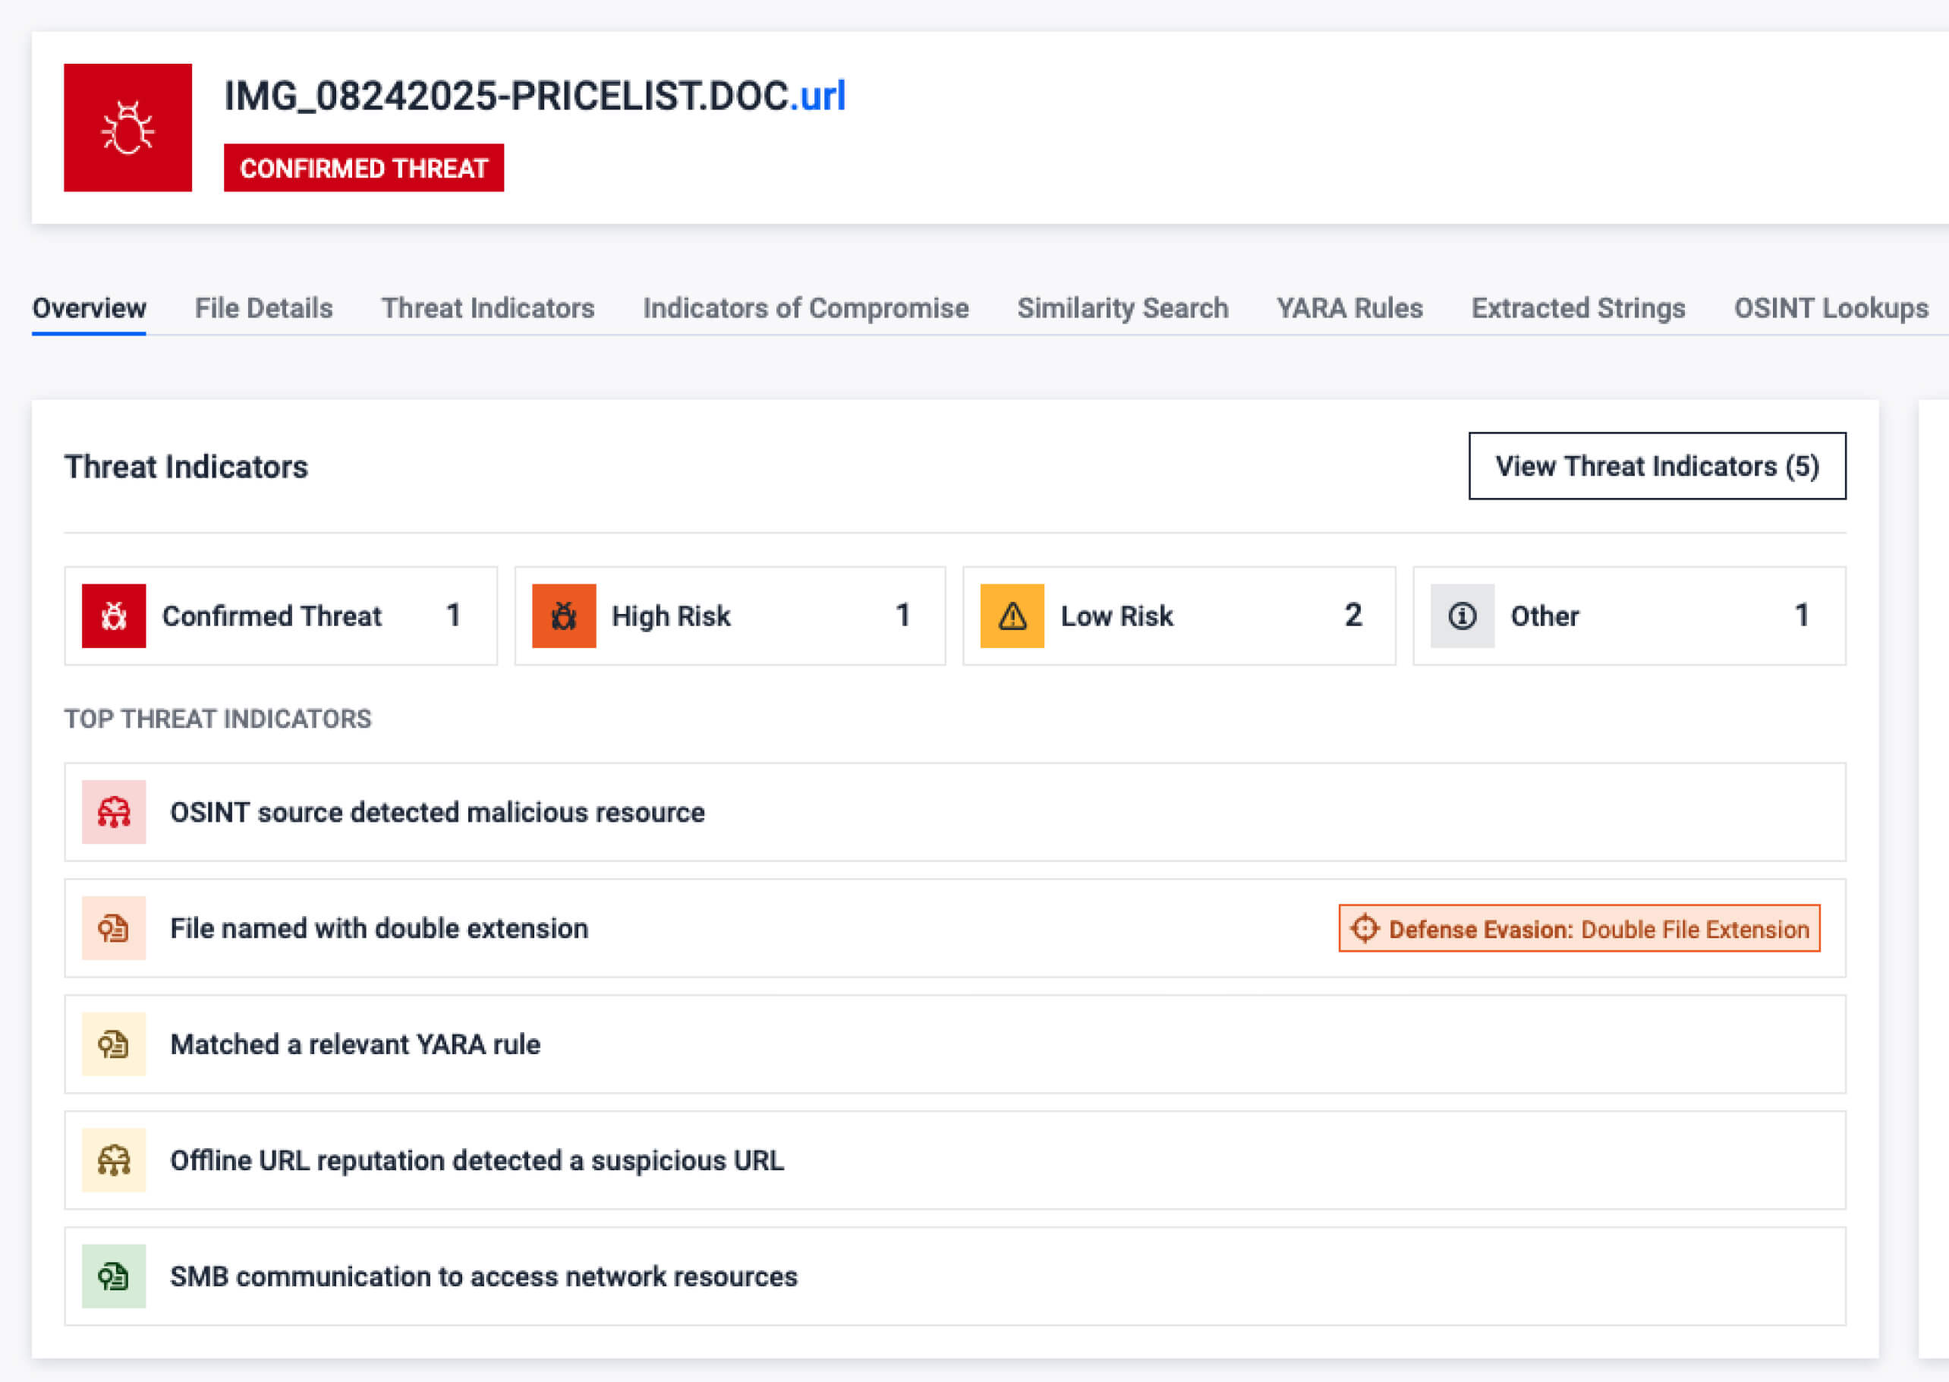Open the OSINT Lookups tab

click(1831, 308)
